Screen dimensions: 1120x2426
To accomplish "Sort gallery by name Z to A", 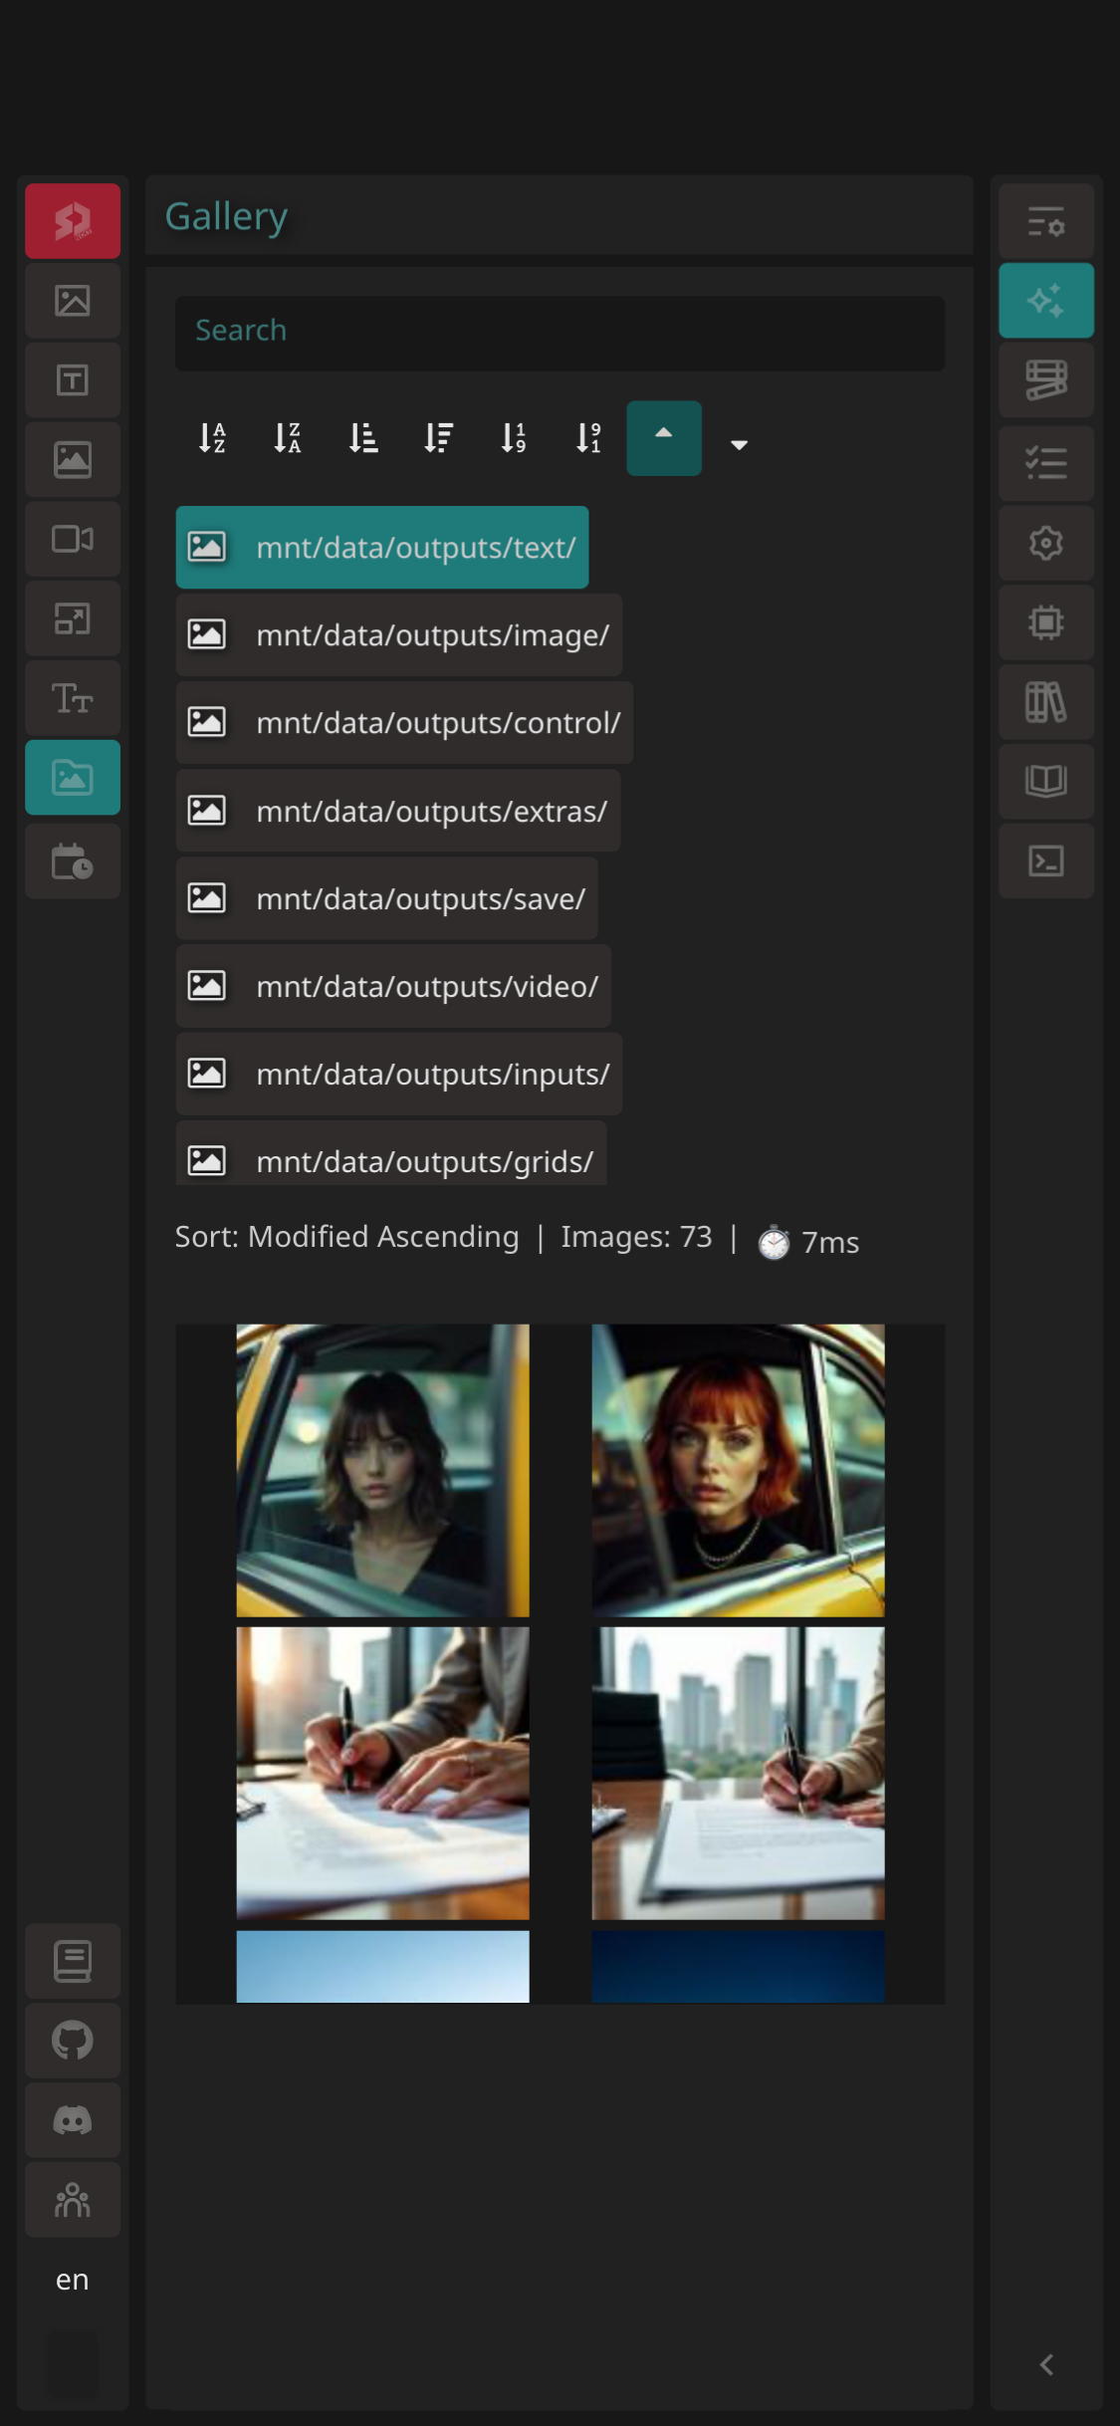I will [288, 438].
